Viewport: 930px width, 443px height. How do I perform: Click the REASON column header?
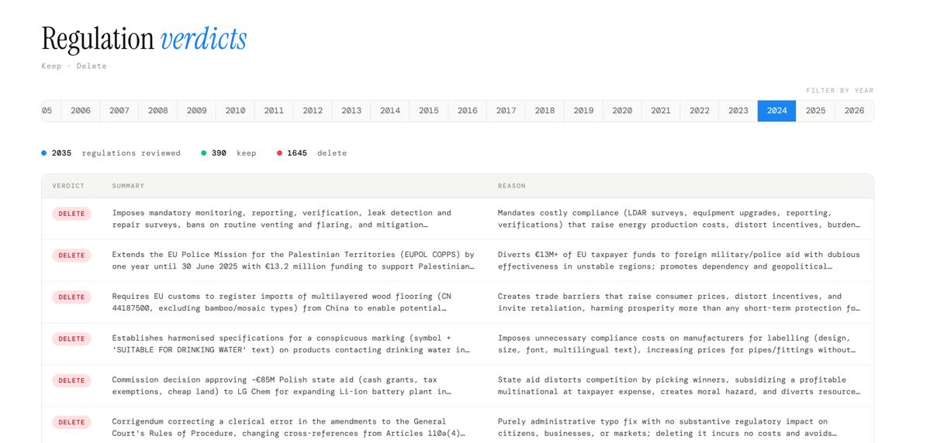(512, 186)
